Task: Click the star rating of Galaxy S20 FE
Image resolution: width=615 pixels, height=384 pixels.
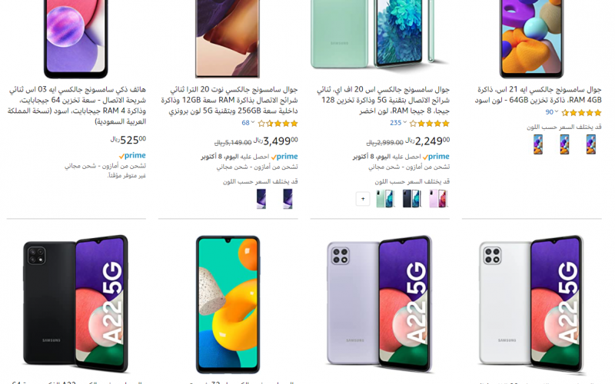Action: pos(430,124)
